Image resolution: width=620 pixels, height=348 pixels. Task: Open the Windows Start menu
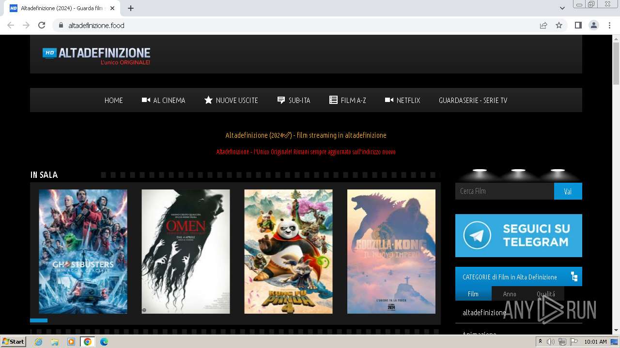13,341
